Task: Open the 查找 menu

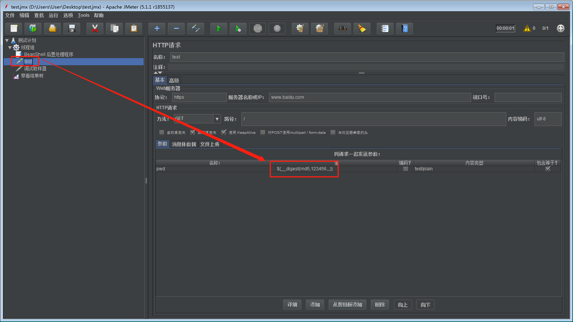Action: [39, 15]
